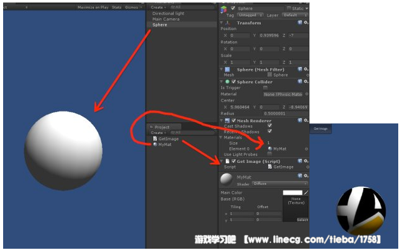Toggle the Sphere object active checkbox
The width and height of the screenshot is (402, 250).
tap(233, 8)
